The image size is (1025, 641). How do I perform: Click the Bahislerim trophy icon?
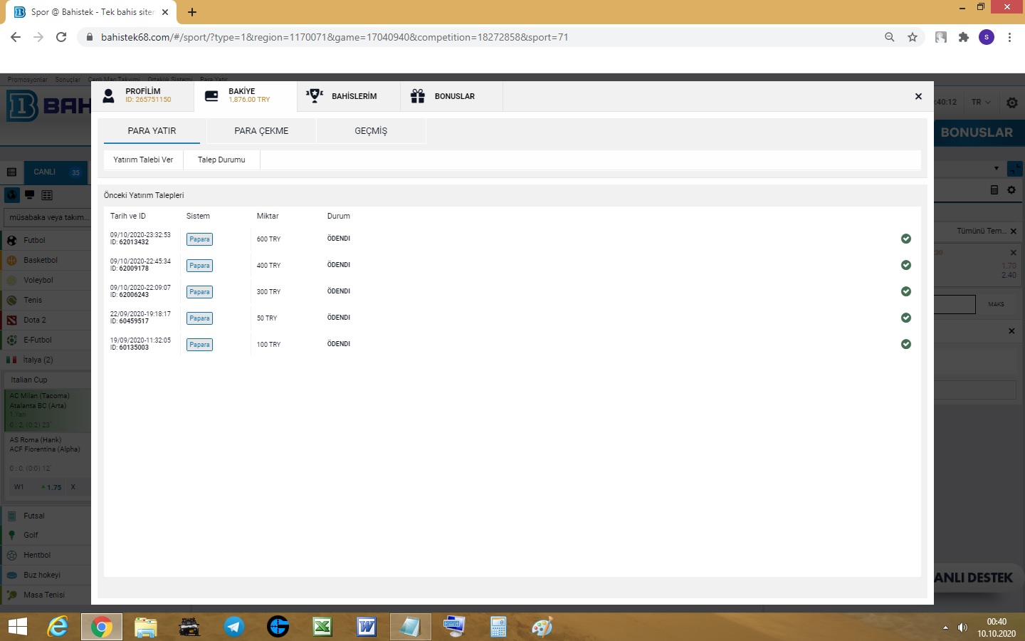click(x=315, y=95)
